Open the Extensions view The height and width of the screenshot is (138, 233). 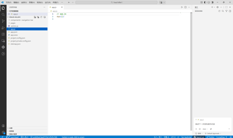coord(3,34)
